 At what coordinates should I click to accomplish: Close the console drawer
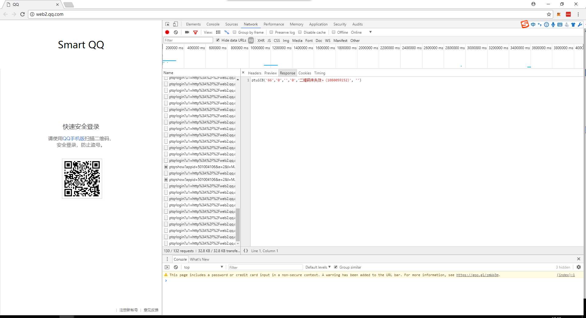pyautogui.click(x=579, y=259)
